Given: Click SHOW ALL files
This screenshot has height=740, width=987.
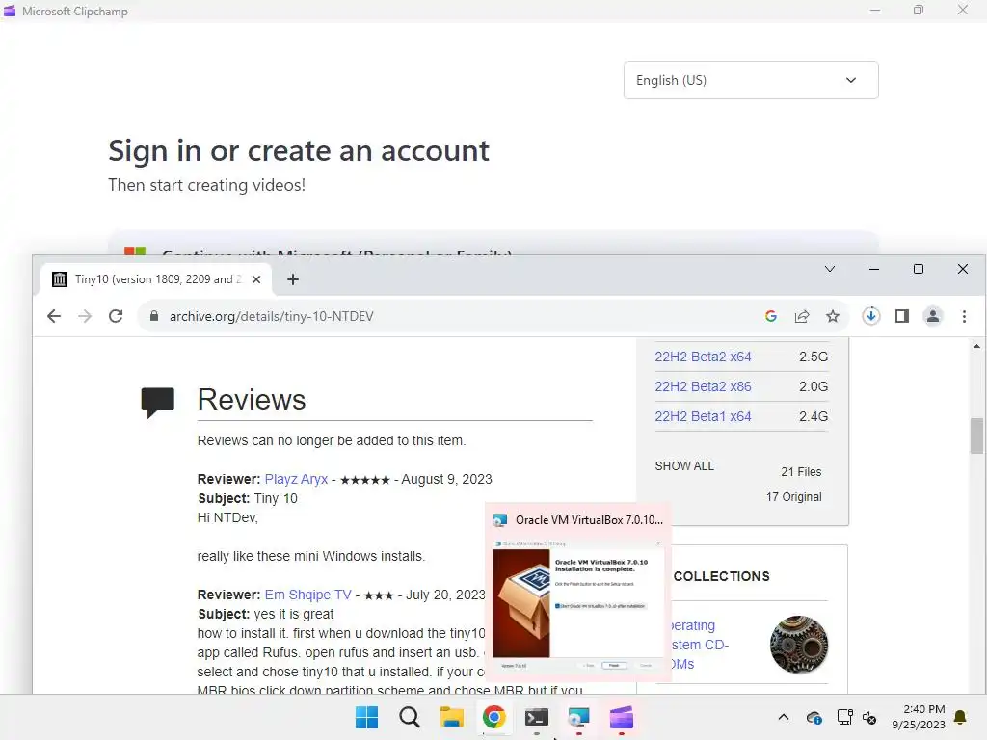Looking at the screenshot, I should click(684, 465).
